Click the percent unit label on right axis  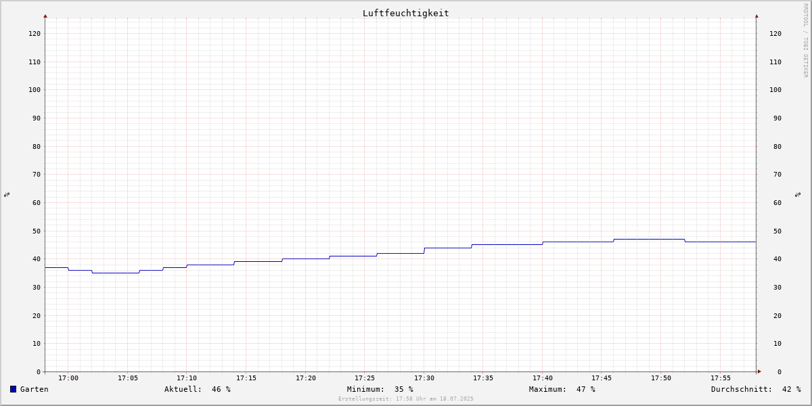(798, 195)
